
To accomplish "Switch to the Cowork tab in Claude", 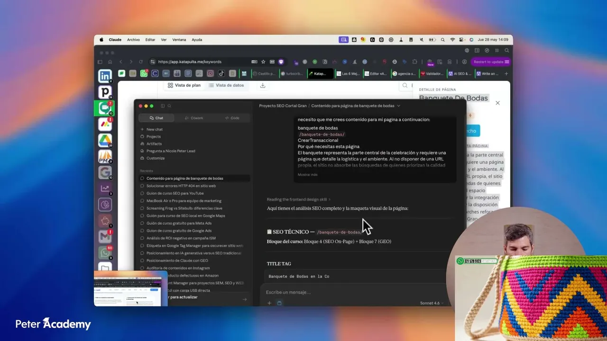I will pos(193,118).
